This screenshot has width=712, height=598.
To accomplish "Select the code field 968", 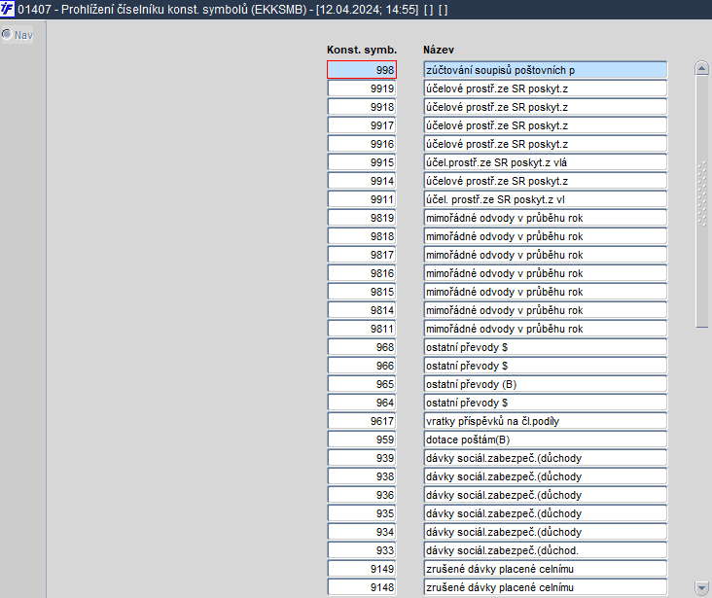I will pyautogui.click(x=362, y=347).
